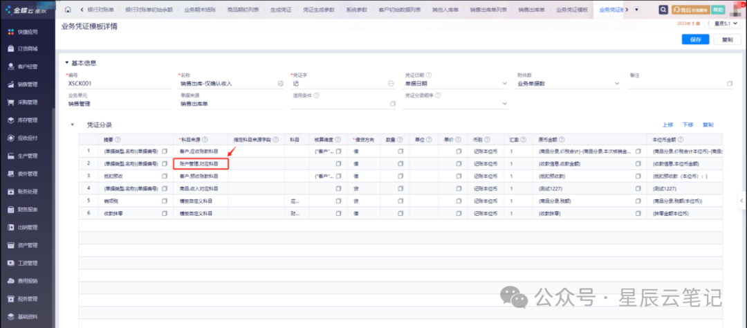Screen dimensions: 747x328
Task: Click the minus icon in 凭证字 field
Action: 391,84
